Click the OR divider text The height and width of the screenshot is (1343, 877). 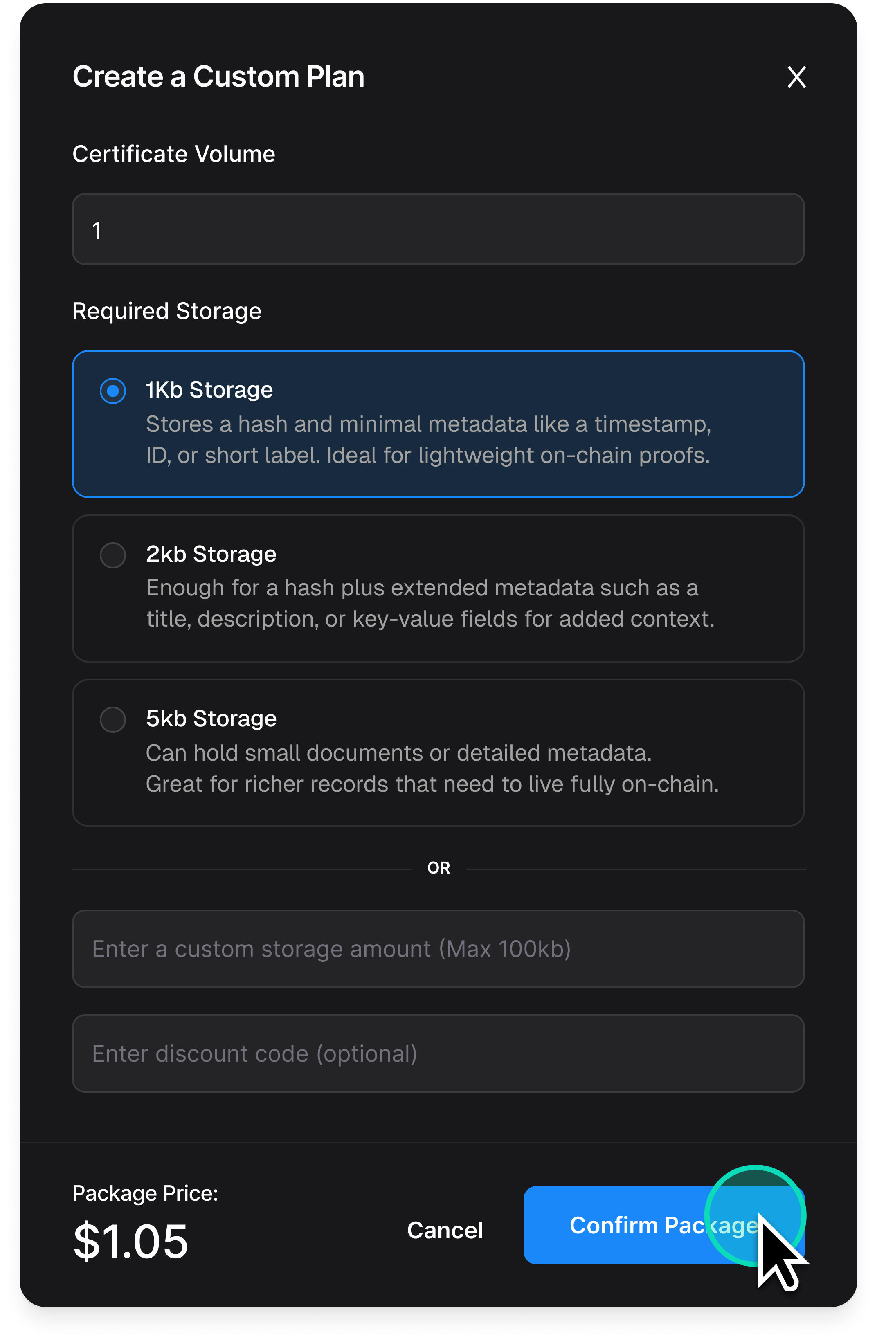pos(438,868)
